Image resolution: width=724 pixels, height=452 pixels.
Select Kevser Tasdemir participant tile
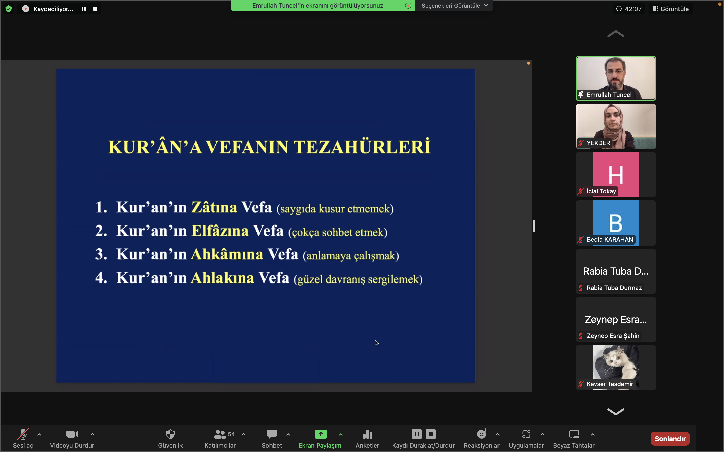[x=616, y=367]
